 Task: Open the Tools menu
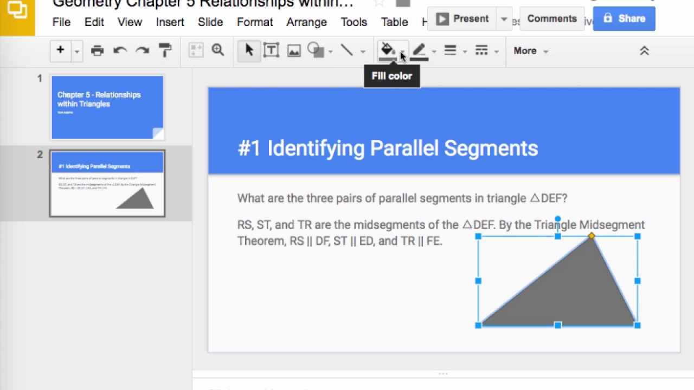click(354, 22)
